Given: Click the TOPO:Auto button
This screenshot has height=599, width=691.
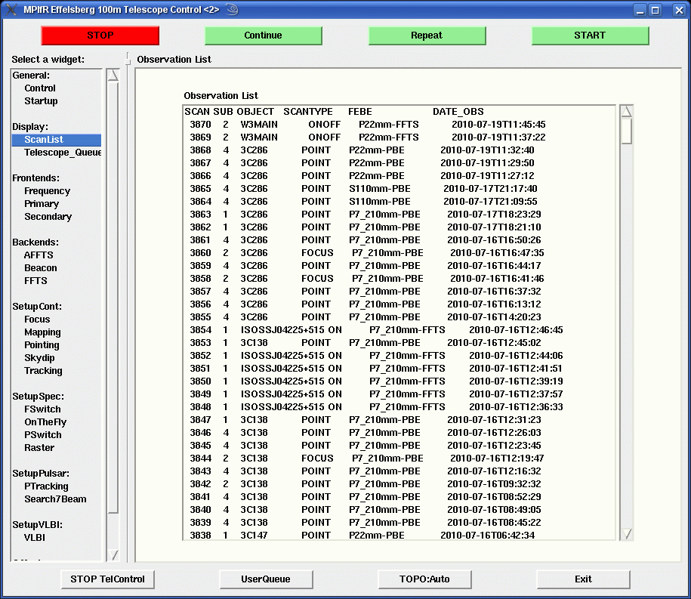Looking at the screenshot, I should coord(424,579).
